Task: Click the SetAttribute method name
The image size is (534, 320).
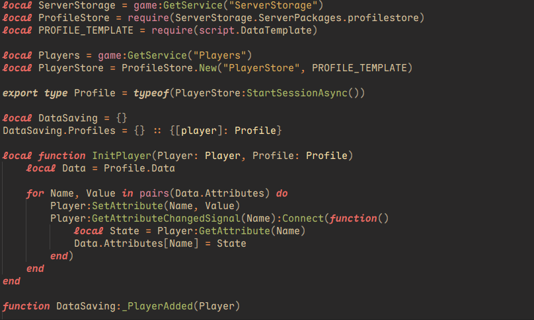Action: tap(128, 206)
